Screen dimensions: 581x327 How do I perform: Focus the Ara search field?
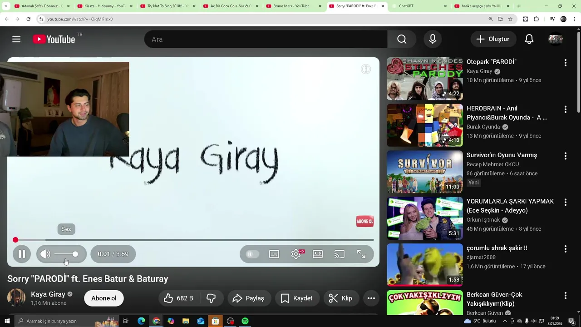click(x=266, y=39)
